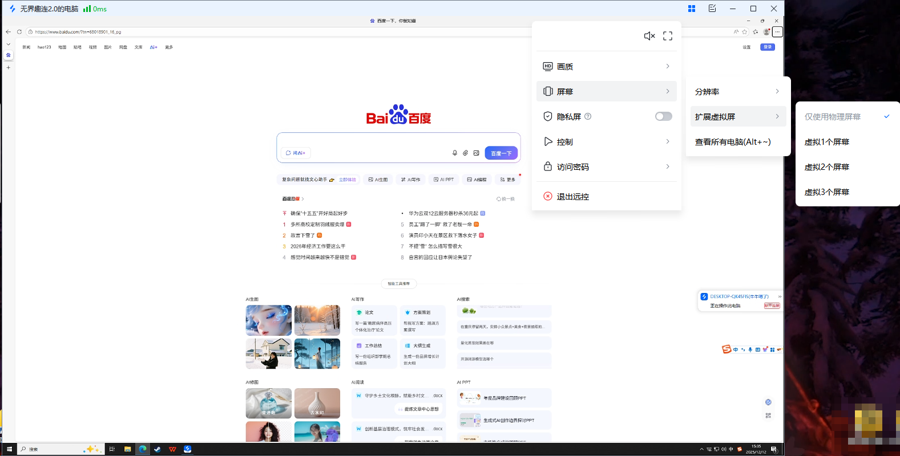Viewport: 900px width, 456px height.
Task: Open the 画质 quality submenu
Action: [x=606, y=66]
